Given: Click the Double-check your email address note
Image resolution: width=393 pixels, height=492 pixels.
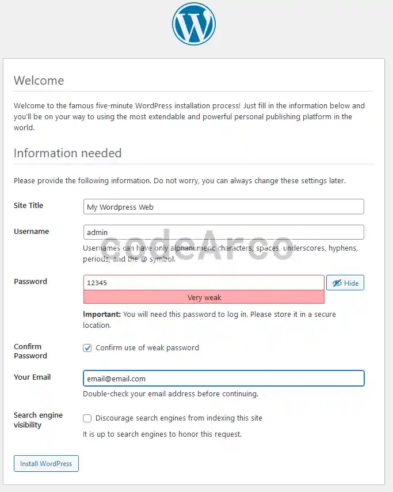Looking at the screenshot, I should [171, 394].
